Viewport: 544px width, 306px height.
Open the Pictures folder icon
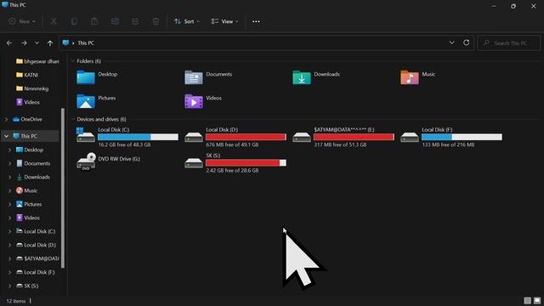click(x=86, y=101)
